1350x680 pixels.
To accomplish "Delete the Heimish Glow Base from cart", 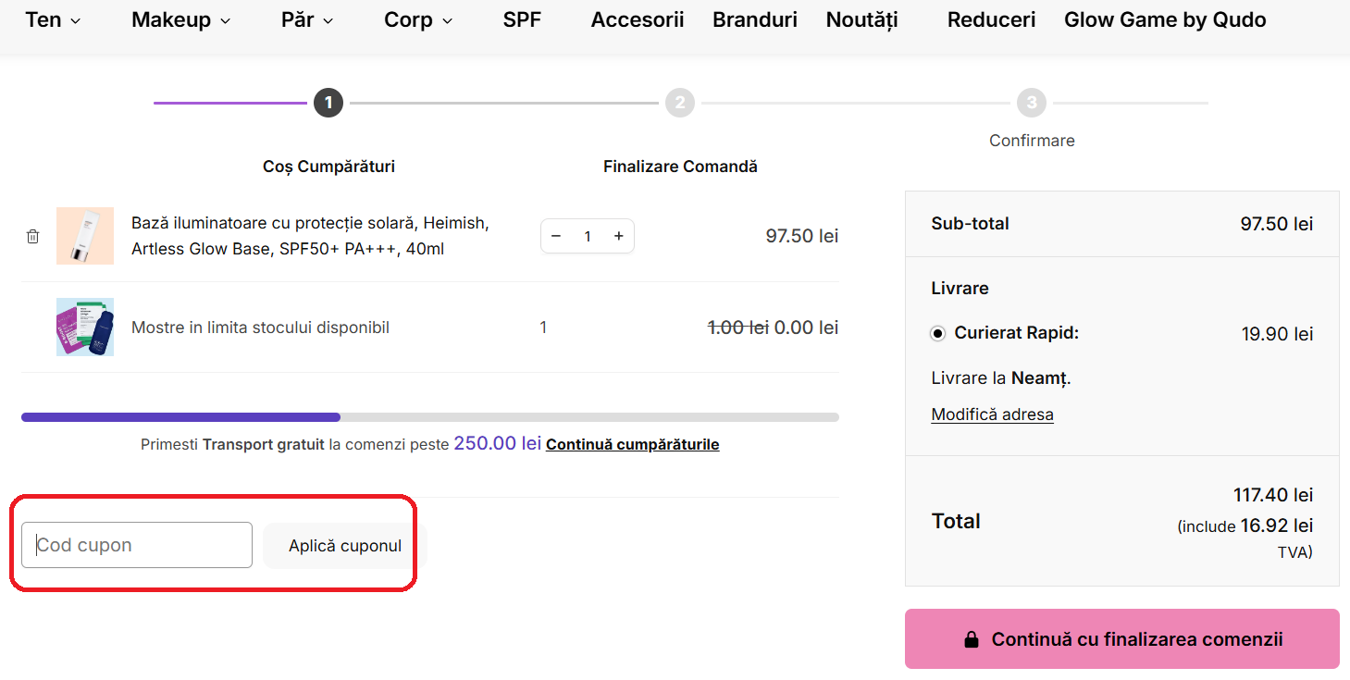I will pyautogui.click(x=32, y=237).
